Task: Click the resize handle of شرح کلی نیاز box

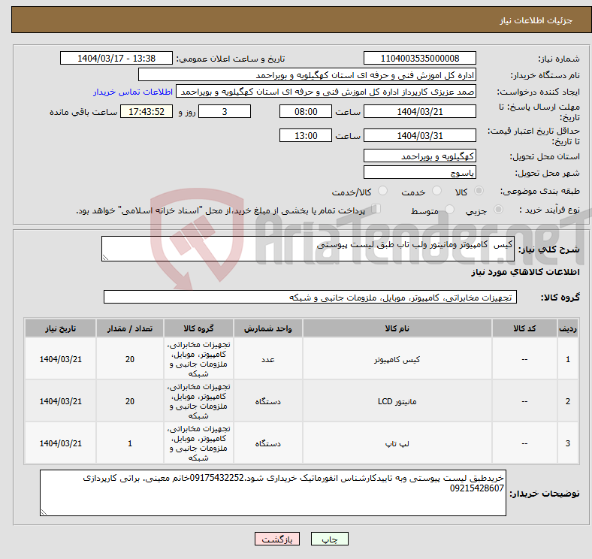Action: (105, 257)
